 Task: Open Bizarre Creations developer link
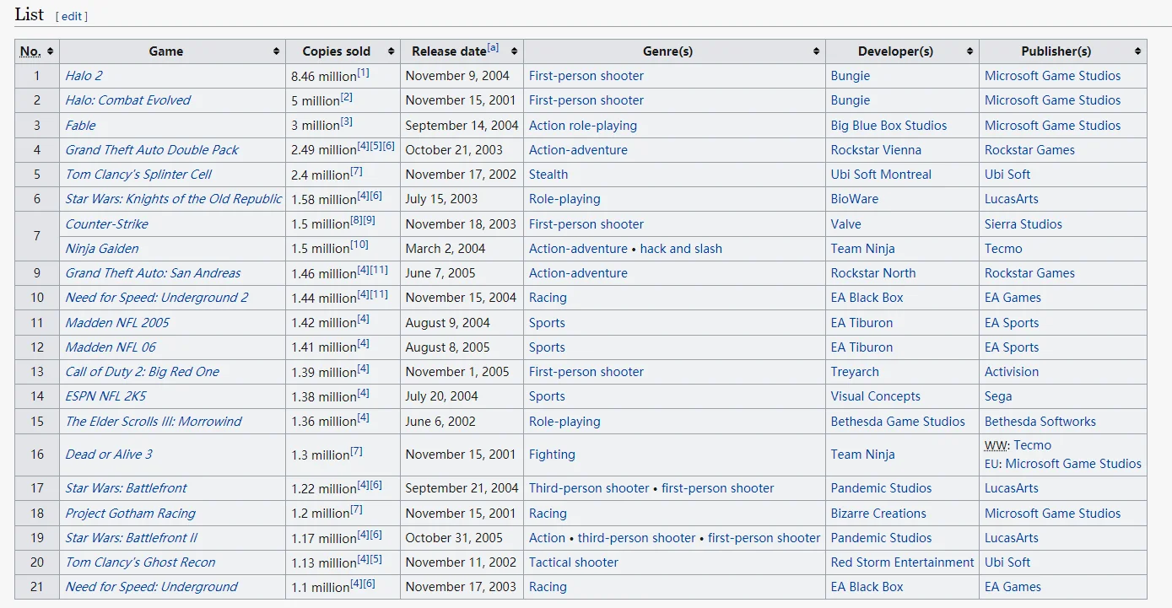tap(878, 514)
